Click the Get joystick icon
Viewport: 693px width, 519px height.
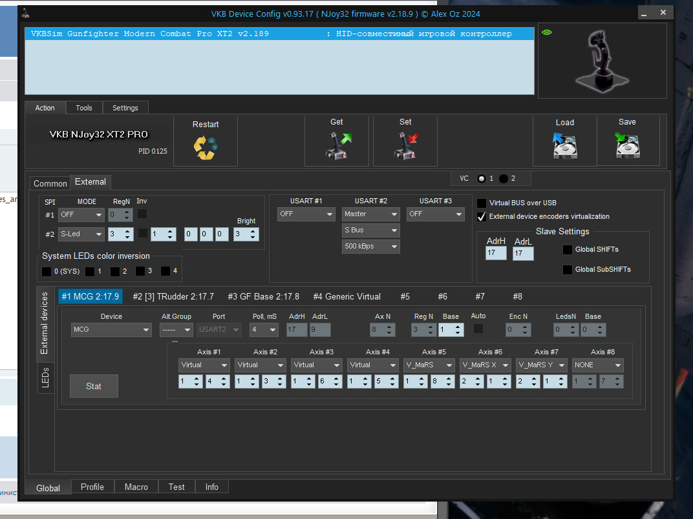(338, 146)
